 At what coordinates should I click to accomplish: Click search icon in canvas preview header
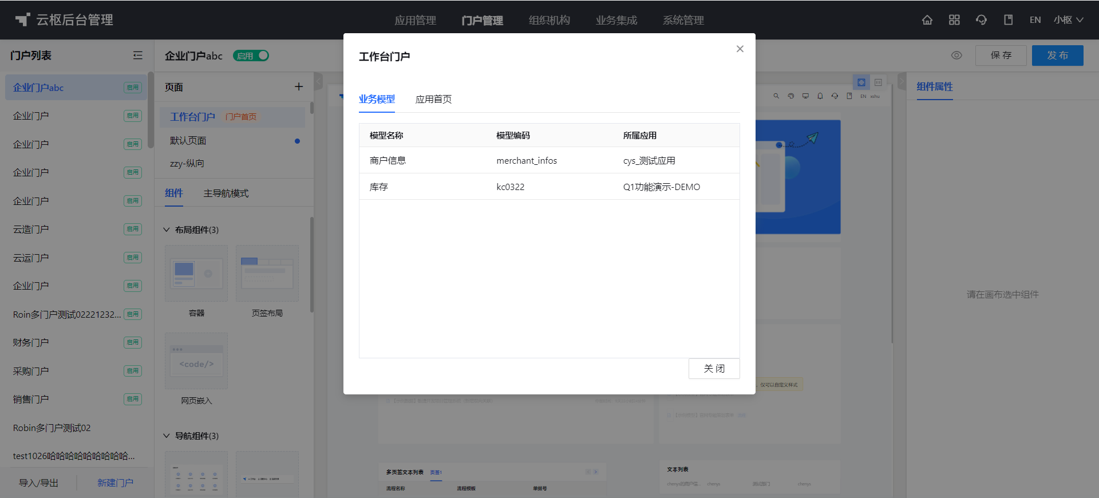click(x=776, y=96)
